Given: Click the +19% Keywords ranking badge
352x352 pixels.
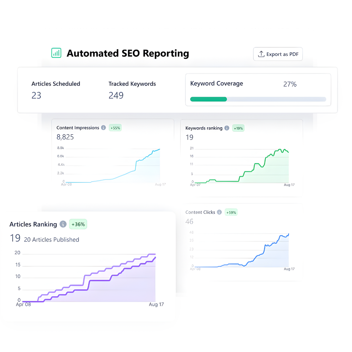Looking at the screenshot, I should (238, 128).
